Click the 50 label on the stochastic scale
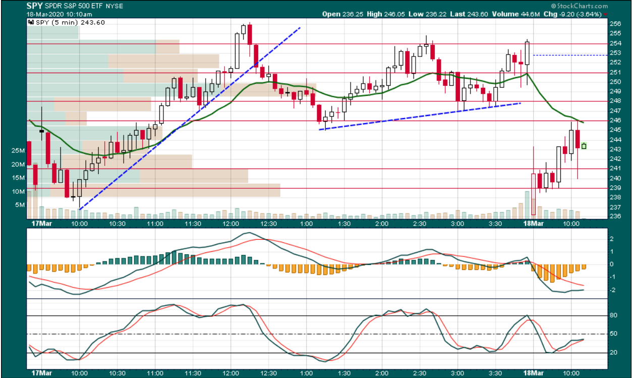 coord(613,334)
